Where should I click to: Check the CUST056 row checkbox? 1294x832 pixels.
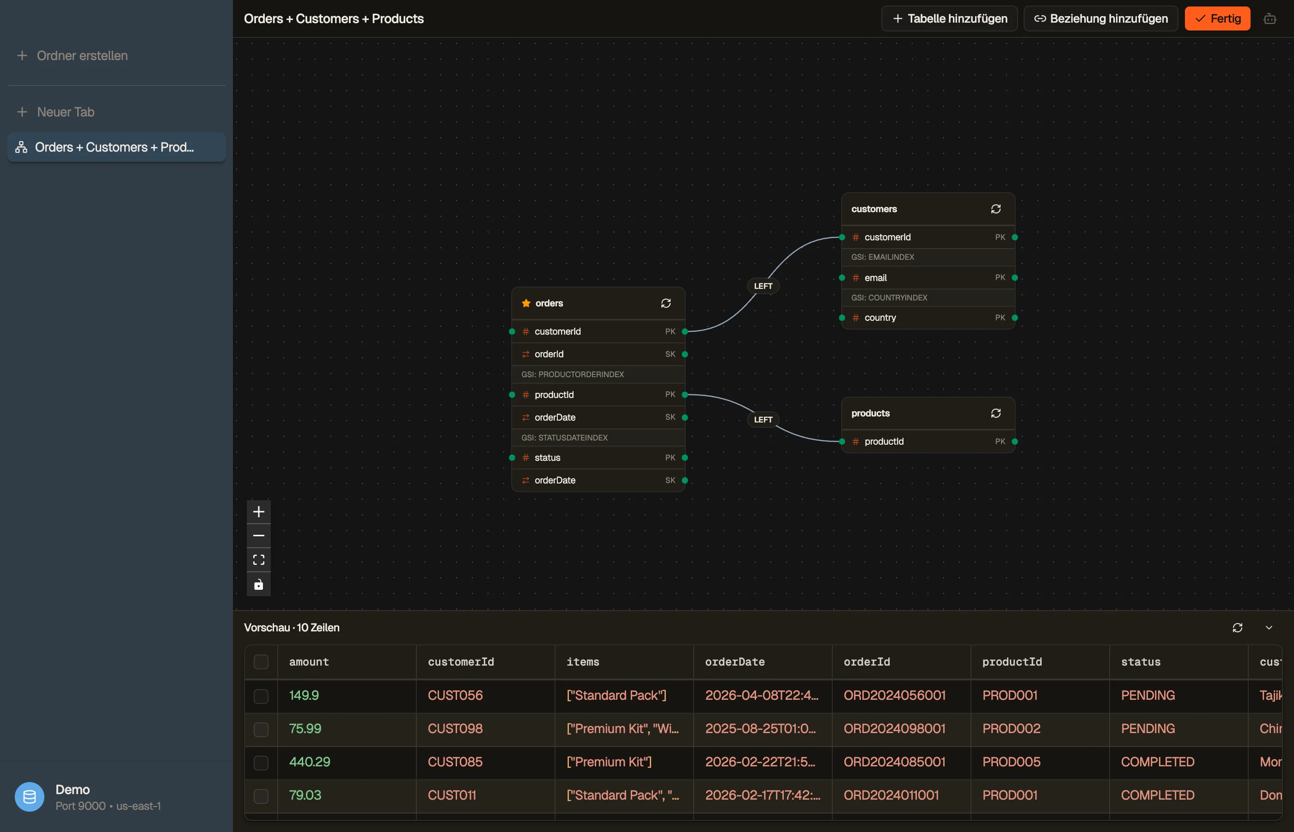tap(261, 696)
